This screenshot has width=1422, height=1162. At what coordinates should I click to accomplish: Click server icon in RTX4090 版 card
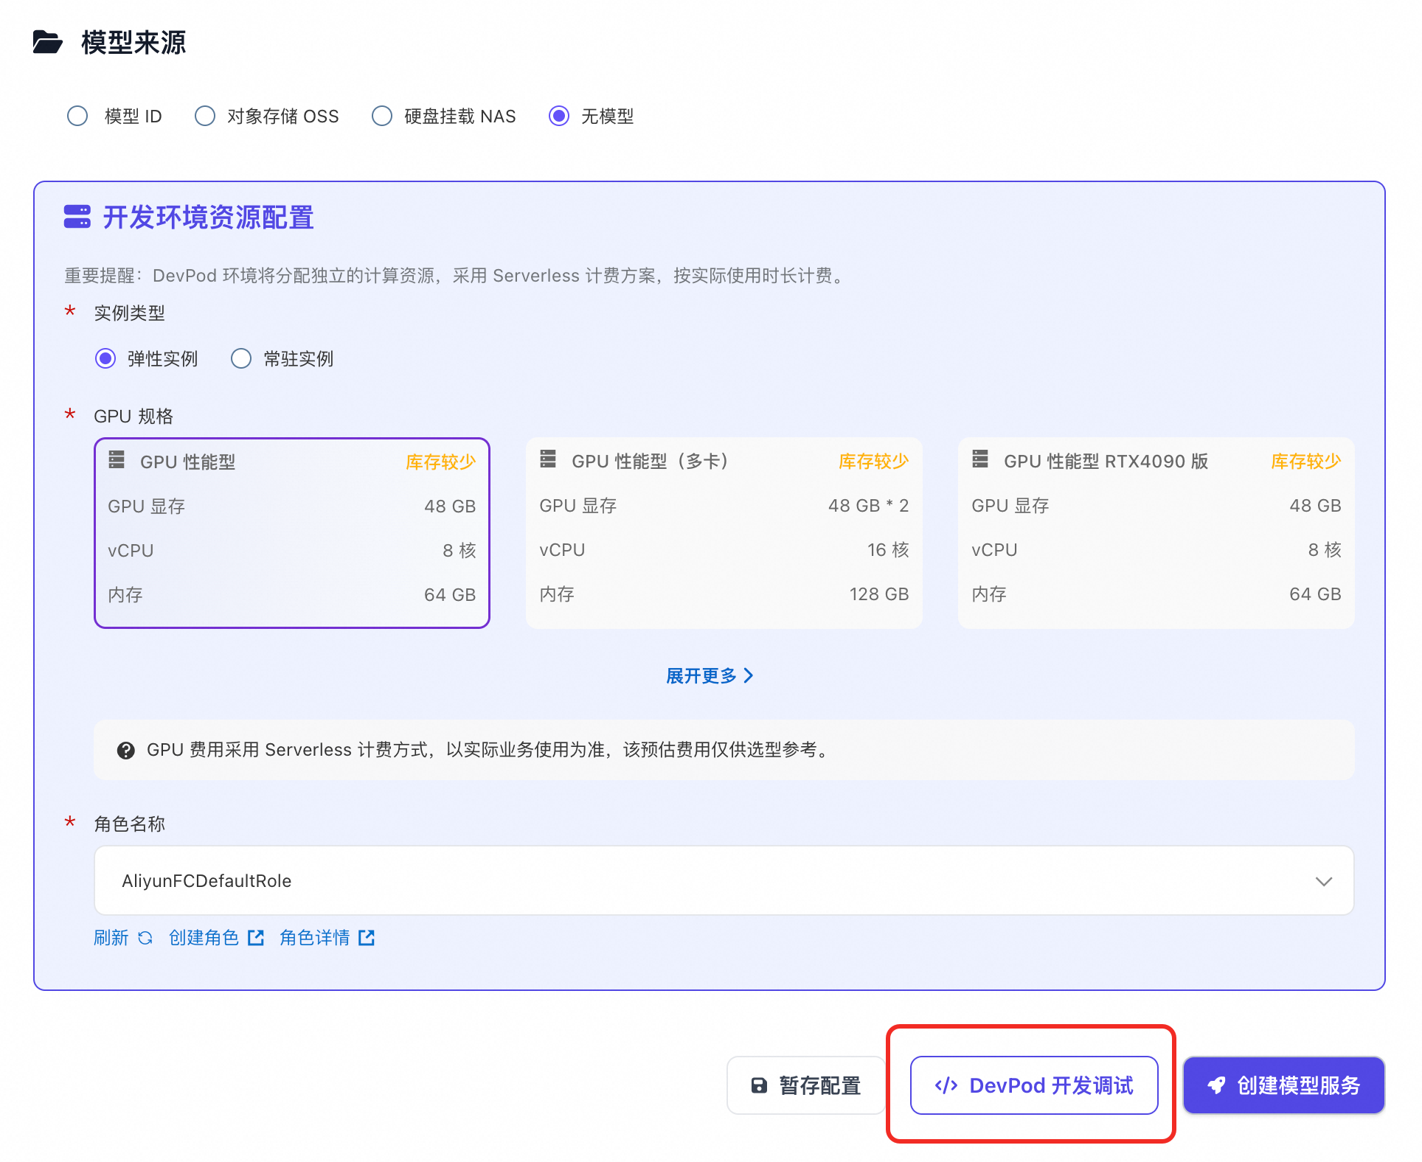980,459
